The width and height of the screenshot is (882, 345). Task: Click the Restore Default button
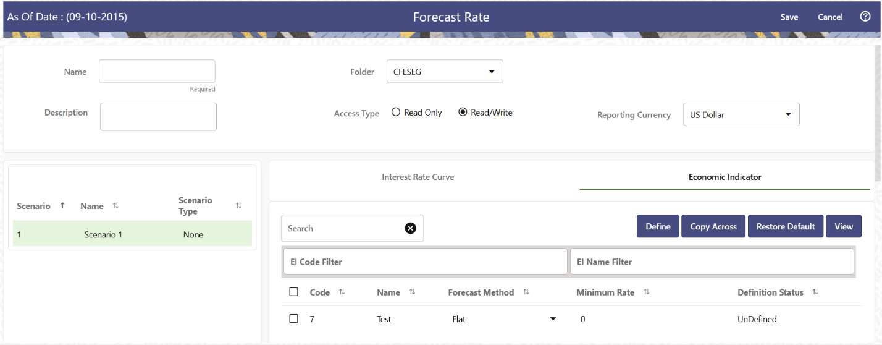click(786, 226)
